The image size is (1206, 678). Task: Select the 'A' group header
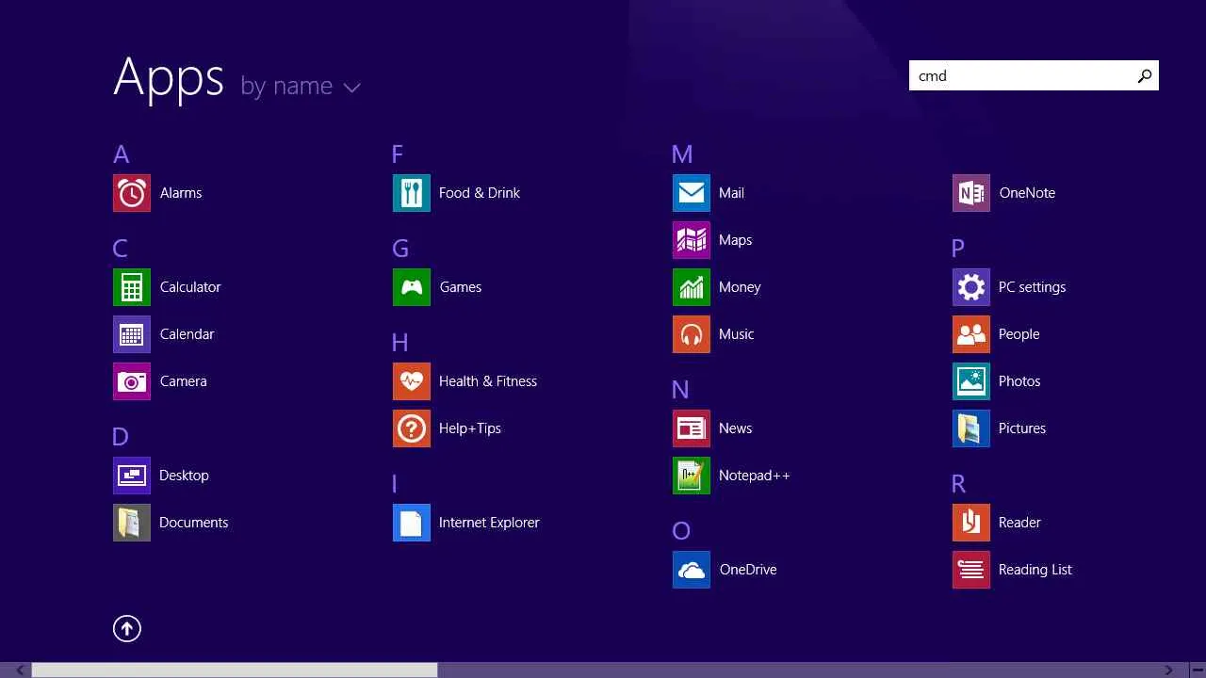pos(121,154)
